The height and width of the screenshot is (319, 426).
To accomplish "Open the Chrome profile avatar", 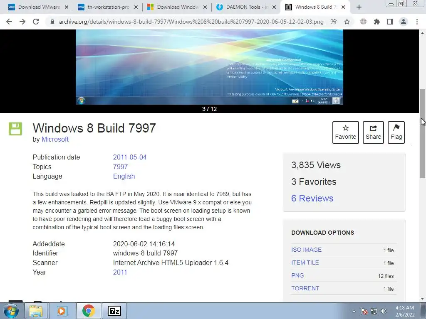I will pyautogui.click(x=404, y=22).
